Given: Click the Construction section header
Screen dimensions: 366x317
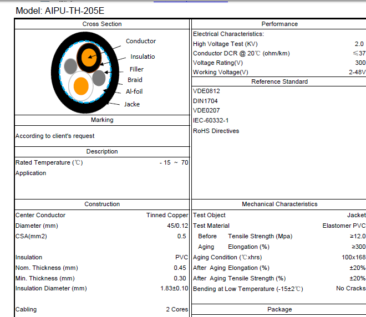Looking at the screenshot, I should pos(102,204).
